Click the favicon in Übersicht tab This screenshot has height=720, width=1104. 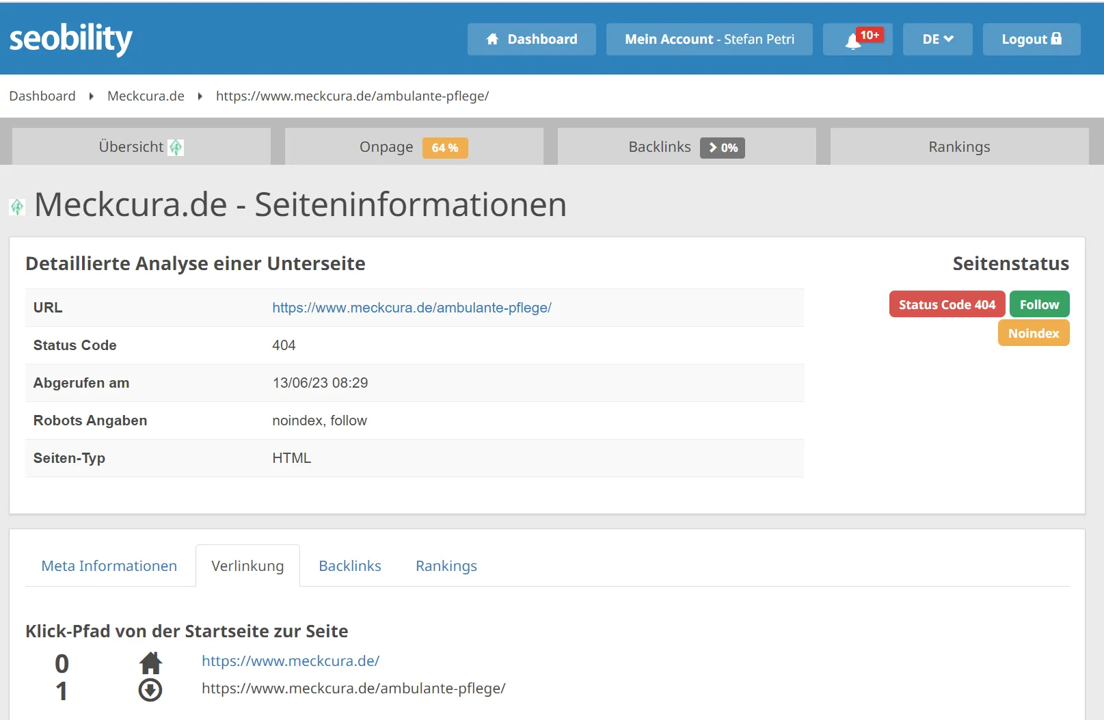[176, 147]
